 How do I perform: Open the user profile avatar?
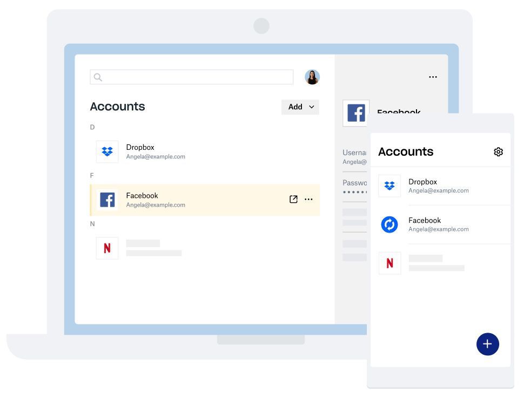[x=312, y=77]
